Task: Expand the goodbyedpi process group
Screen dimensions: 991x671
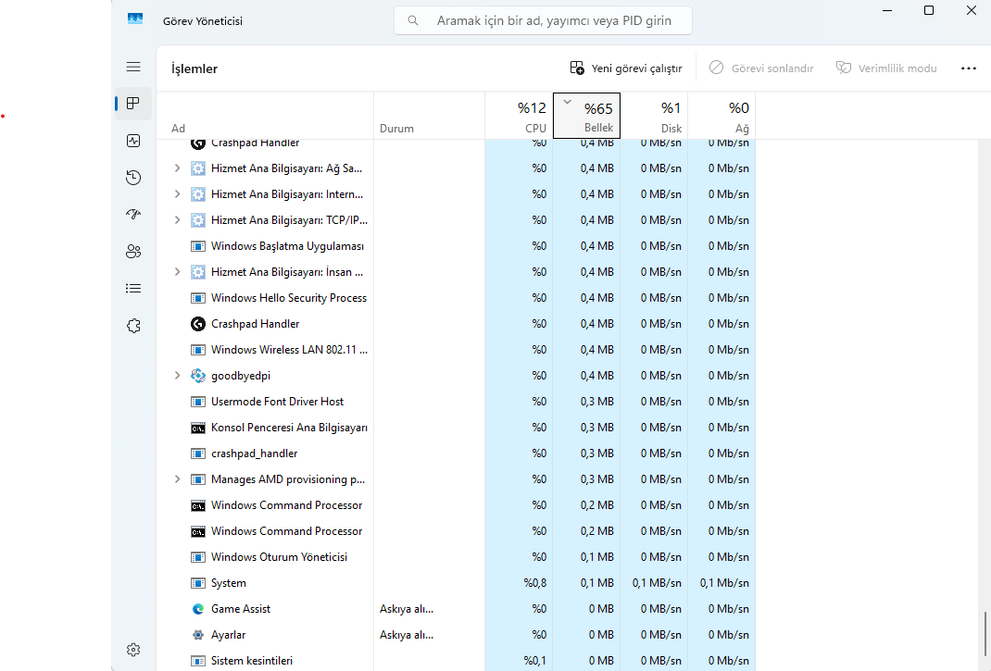Action: click(x=177, y=376)
